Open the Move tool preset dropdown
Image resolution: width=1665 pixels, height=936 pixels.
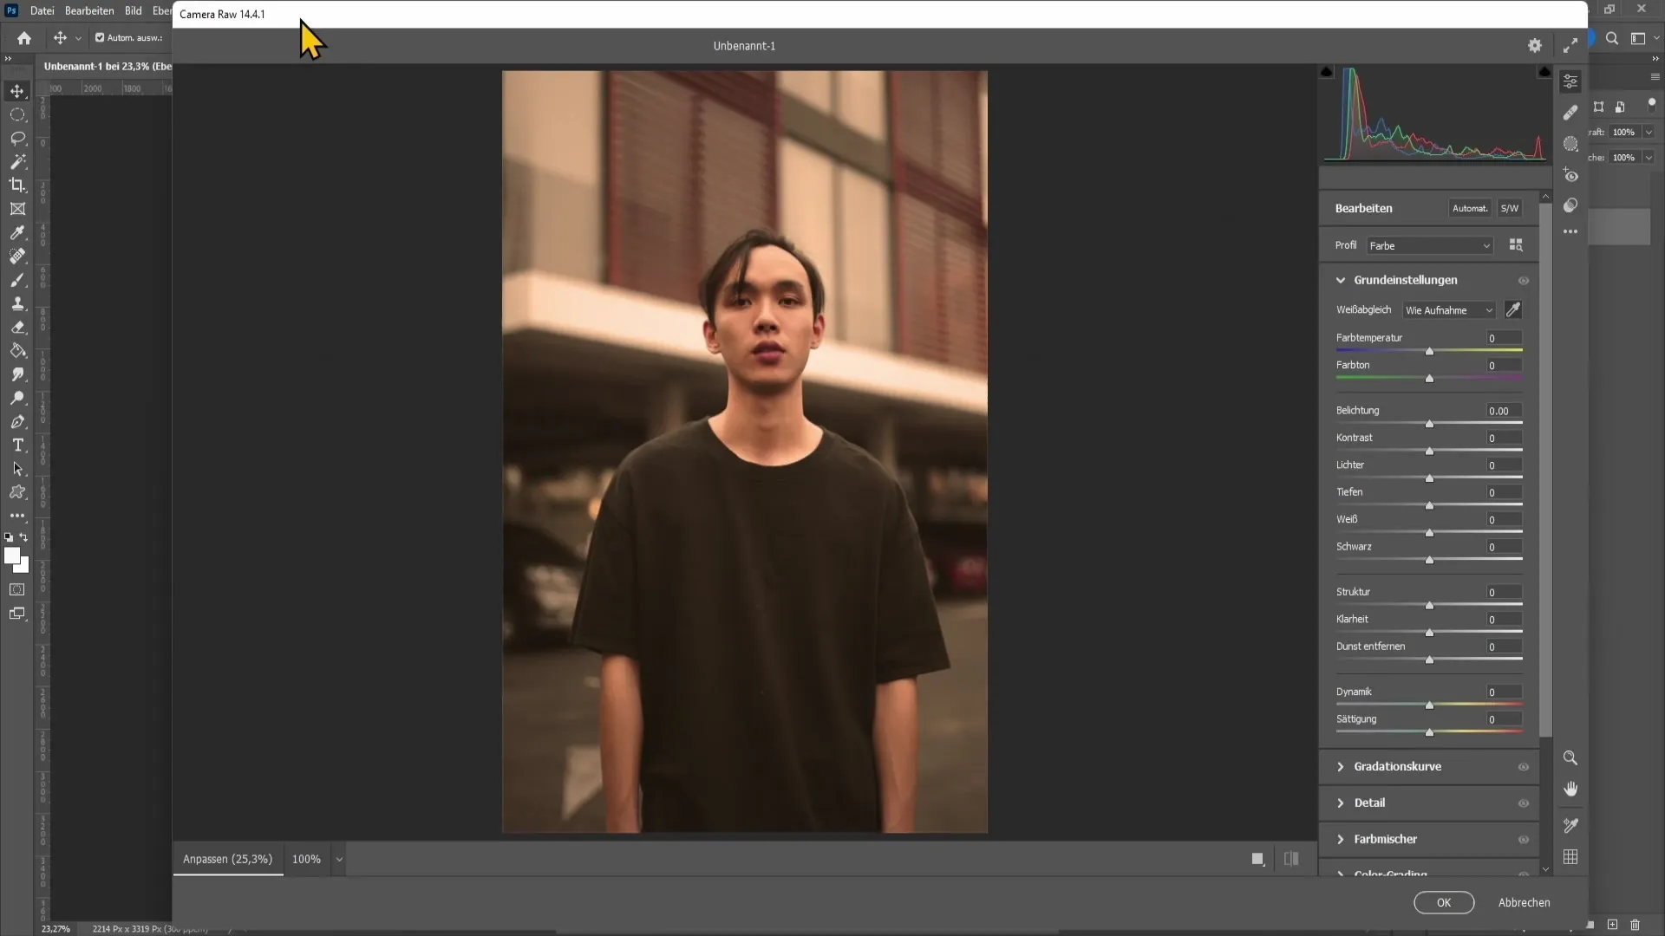(x=78, y=38)
